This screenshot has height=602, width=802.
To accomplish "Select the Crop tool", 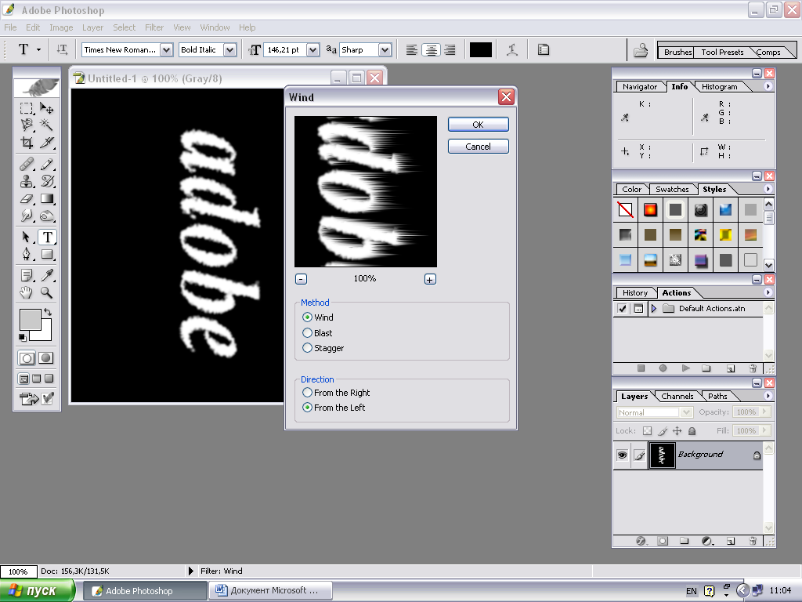I will [x=27, y=143].
